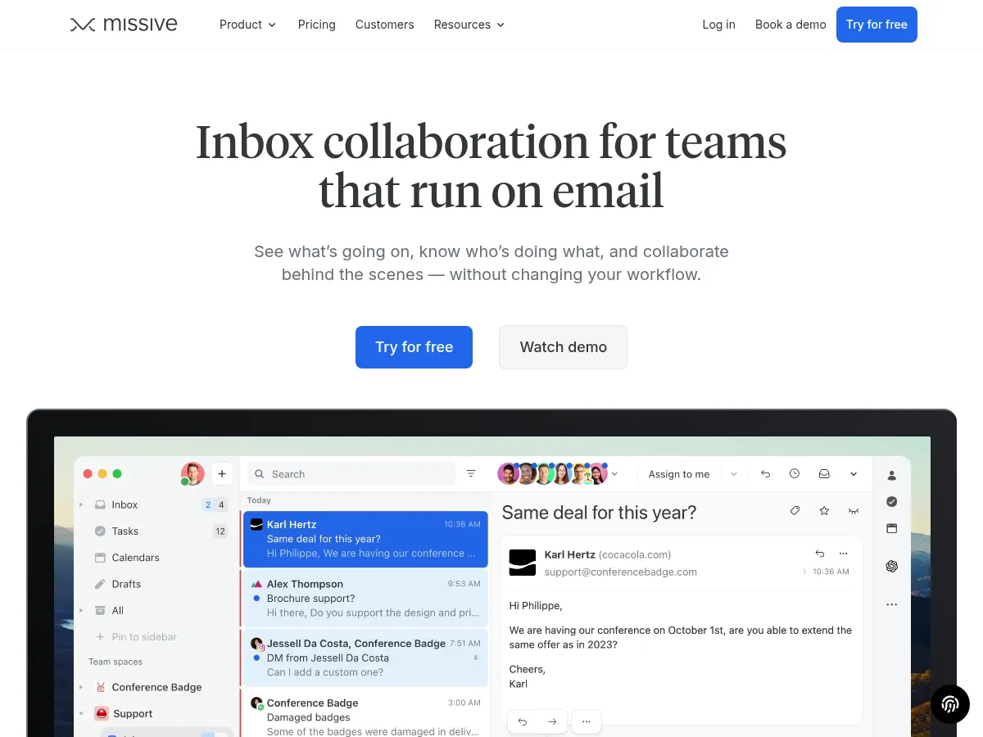This screenshot has width=983, height=737.
Task: Click the Log in link
Action: [718, 25]
